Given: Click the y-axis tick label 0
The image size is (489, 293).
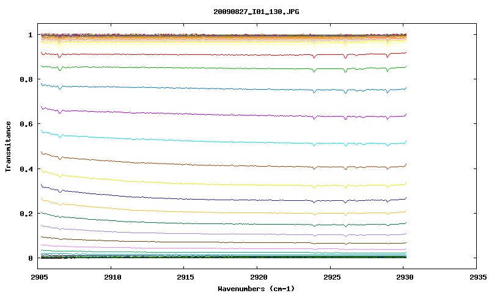Looking at the screenshot, I should [x=30, y=258].
